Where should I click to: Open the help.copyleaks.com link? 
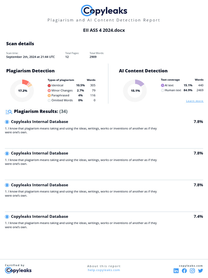(x=104, y=270)
